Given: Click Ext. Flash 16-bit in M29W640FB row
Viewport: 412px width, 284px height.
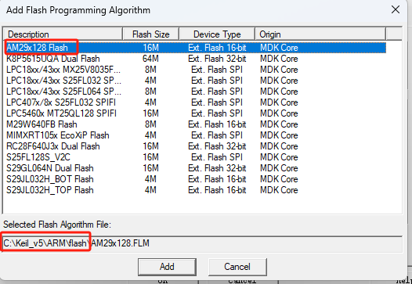Looking at the screenshot, I should 217,124.
